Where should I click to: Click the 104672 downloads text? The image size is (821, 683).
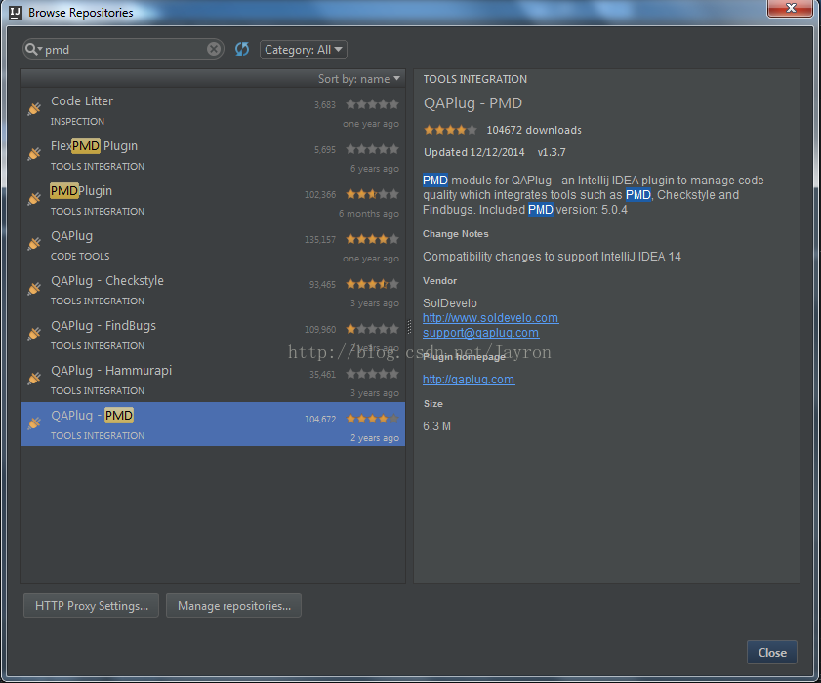pos(534,130)
